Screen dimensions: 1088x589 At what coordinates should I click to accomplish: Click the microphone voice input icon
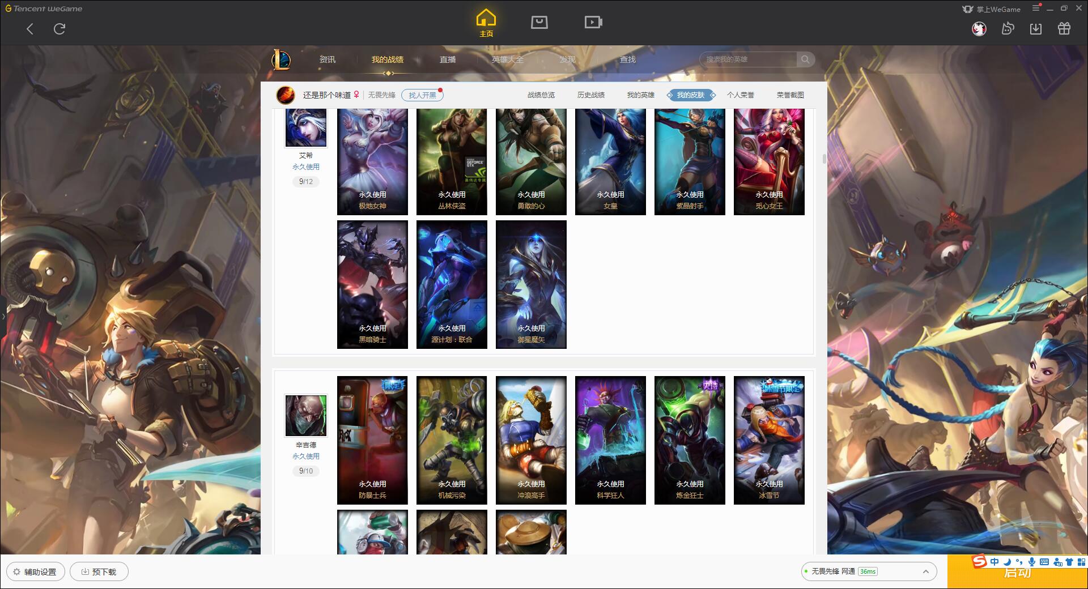pyautogui.click(x=1032, y=562)
